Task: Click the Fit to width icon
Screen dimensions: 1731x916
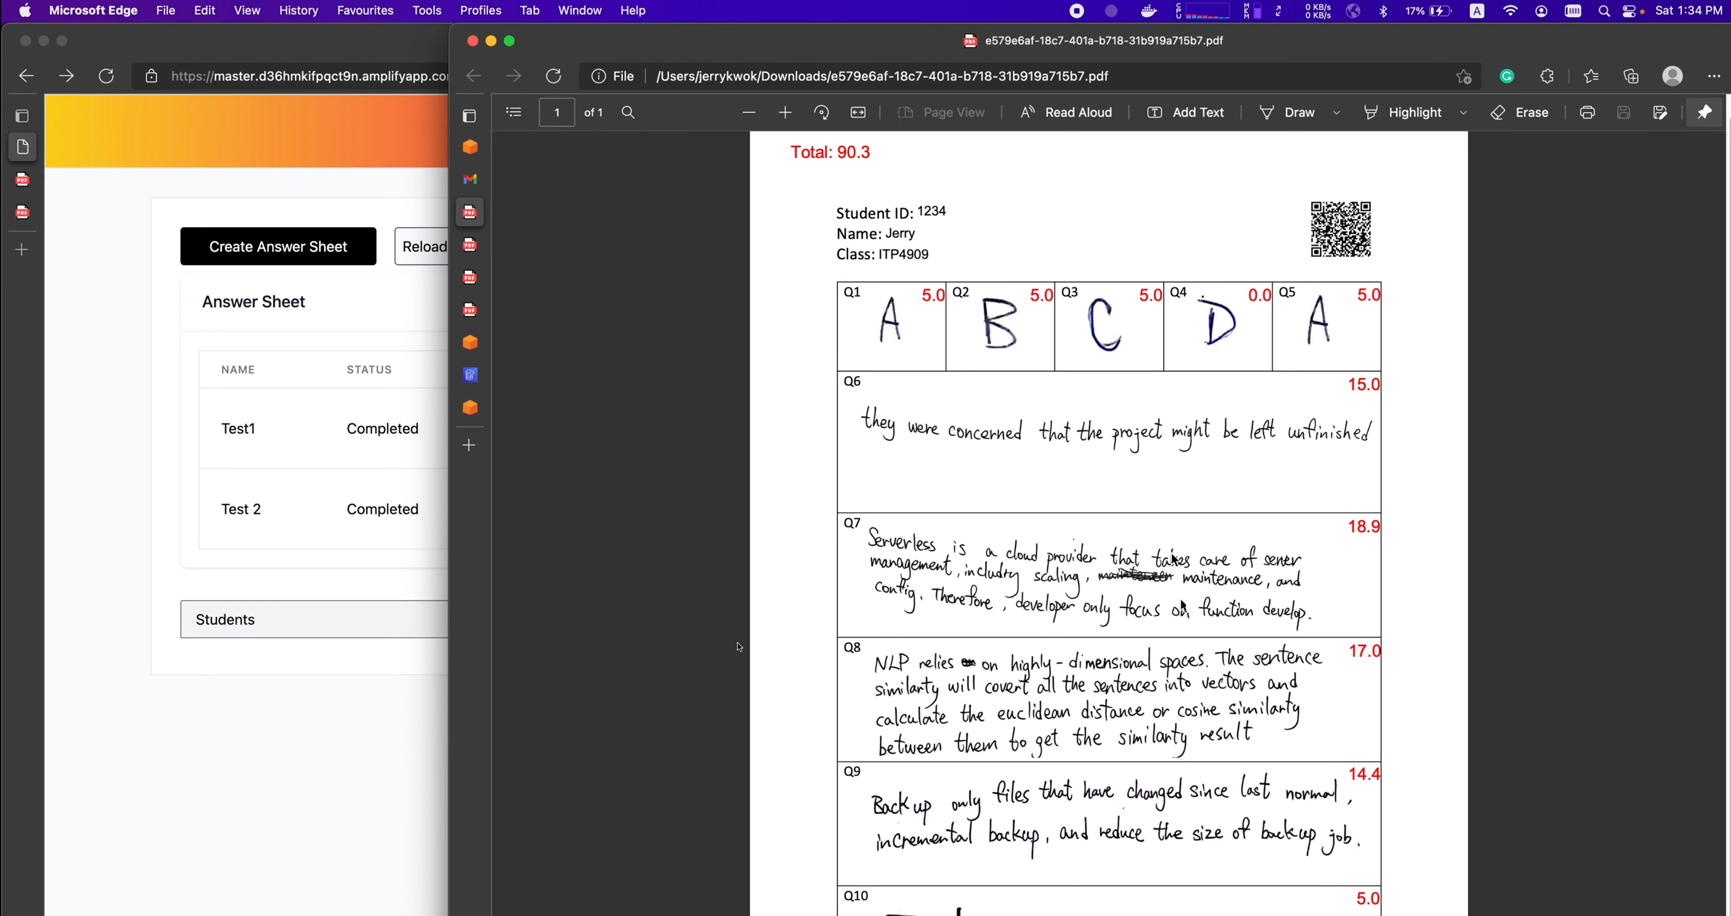Action: tap(858, 112)
